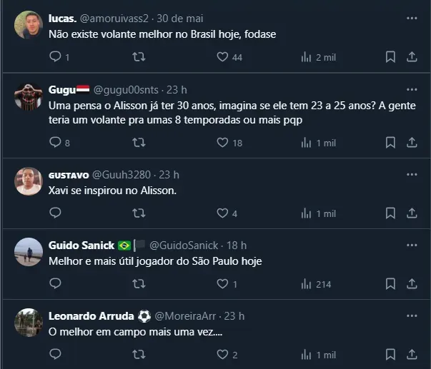431x369 pixels.
Task: Retweet Gugu's tweet about Alisson
Action: (x=139, y=143)
